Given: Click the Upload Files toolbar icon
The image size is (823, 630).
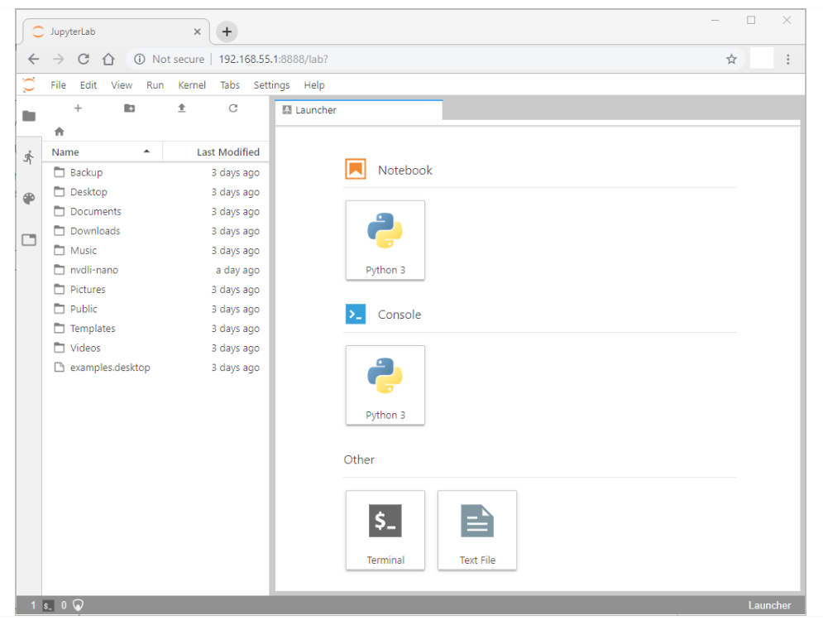Looking at the screenshot, I should click(182, 108).
